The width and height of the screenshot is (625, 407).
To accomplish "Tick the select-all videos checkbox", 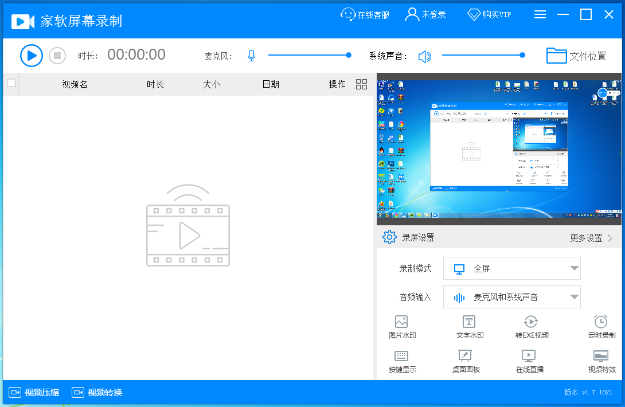I will [11, 83].
